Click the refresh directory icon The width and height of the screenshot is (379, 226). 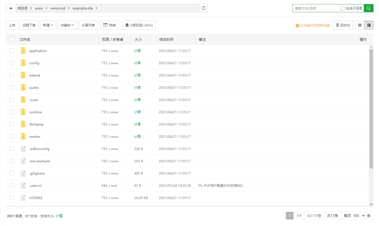tap(204, 8)
